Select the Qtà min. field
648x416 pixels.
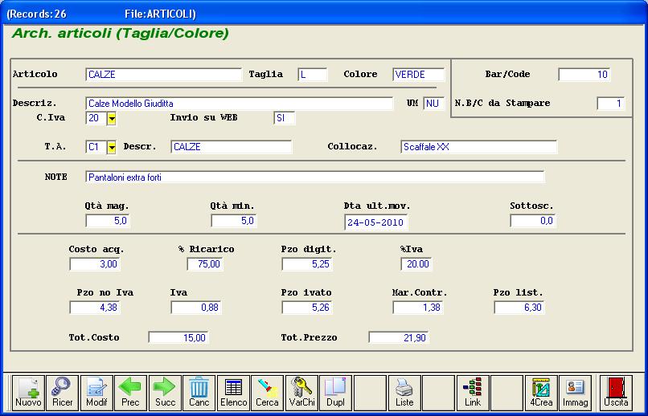(234, 221)
